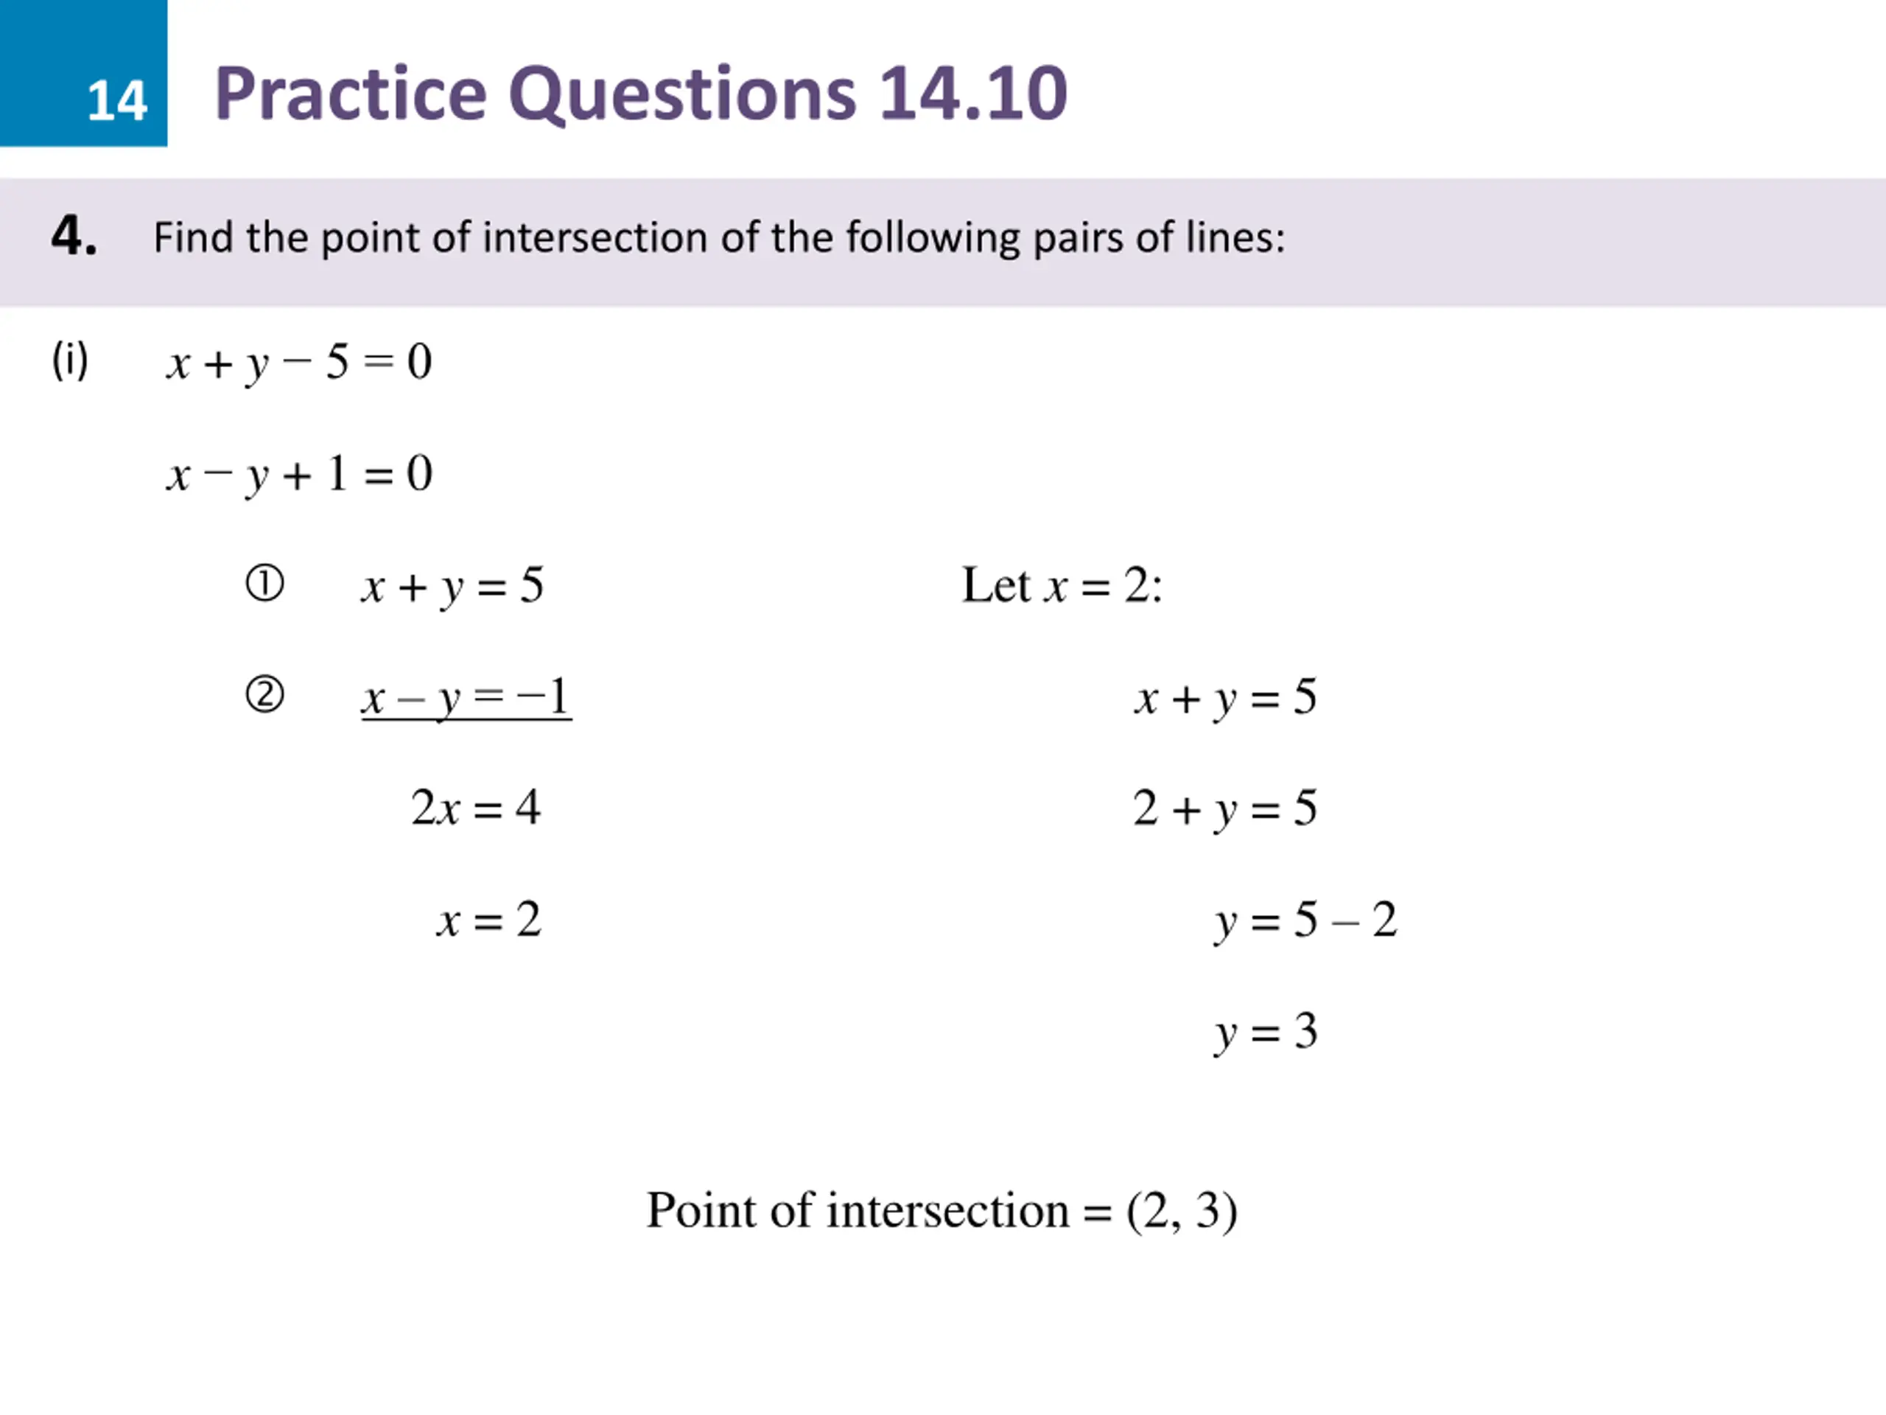
Task: Select the 'Practice Questions 14.10' title
Action: point(640,93)
